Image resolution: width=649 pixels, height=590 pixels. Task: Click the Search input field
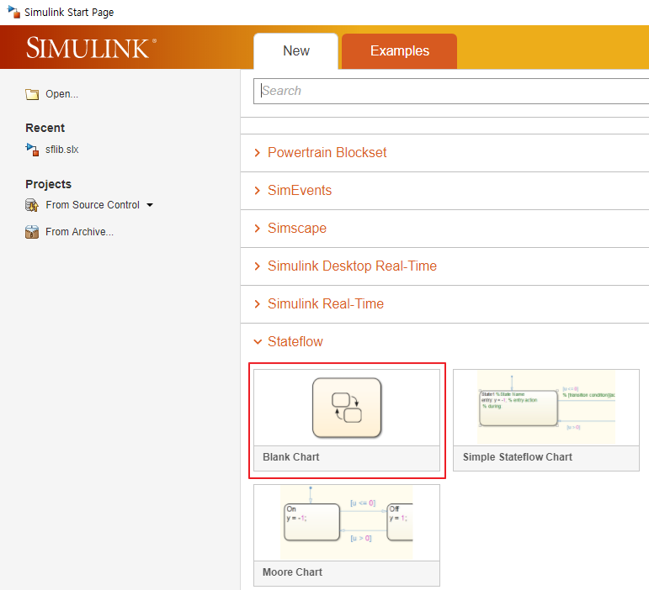(451, 91)
